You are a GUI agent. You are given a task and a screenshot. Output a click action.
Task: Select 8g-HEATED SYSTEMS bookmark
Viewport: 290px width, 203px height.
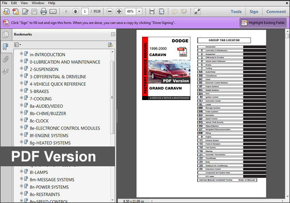(x=50, y=143)
